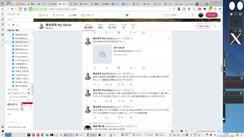
Task: Click the Pocket extension icon
Action: point(199,9)
